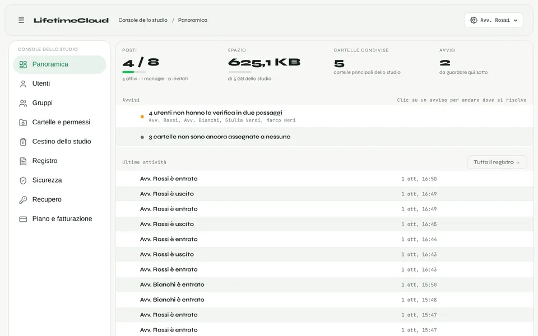Click the 625,1 KB storage value
The width and height of the screenshot is (538, 336).
(264, 62)
